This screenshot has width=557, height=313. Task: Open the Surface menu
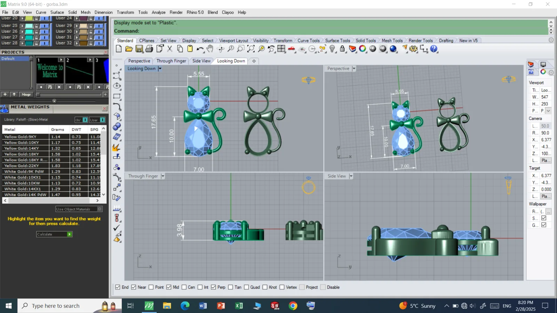pos(57,12)
